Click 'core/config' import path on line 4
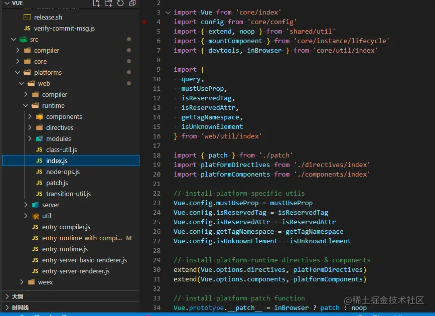 pos(272,22)
